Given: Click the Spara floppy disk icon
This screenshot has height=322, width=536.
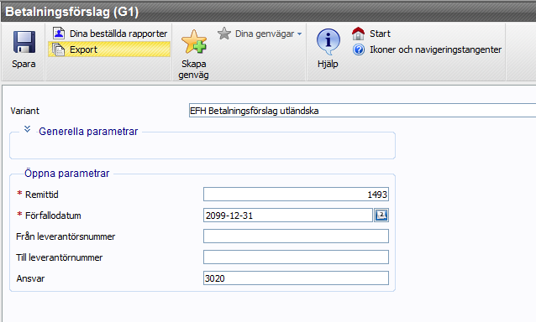Looking at the screenshot, I should [x=24, y=42].
